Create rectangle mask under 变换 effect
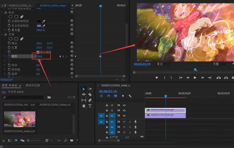Image resolution: width=234 pixels, height=148 pixels. click(x=16, y=39)
